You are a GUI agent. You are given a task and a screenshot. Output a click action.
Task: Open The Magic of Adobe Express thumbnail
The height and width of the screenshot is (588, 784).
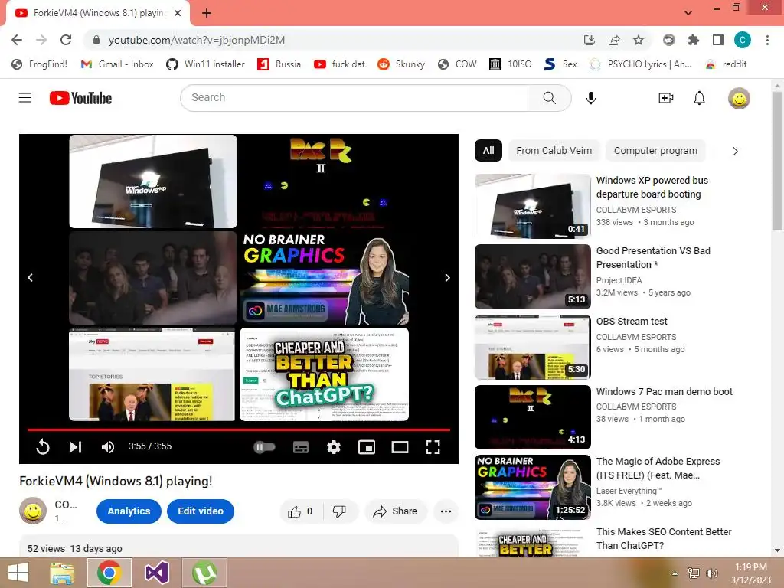(533, 488)
